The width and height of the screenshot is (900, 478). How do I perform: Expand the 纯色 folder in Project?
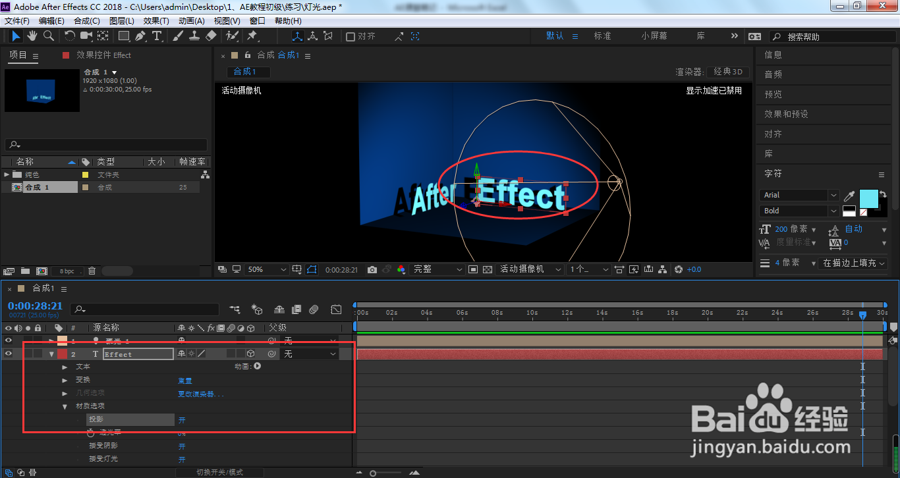[x=7, y=174]
